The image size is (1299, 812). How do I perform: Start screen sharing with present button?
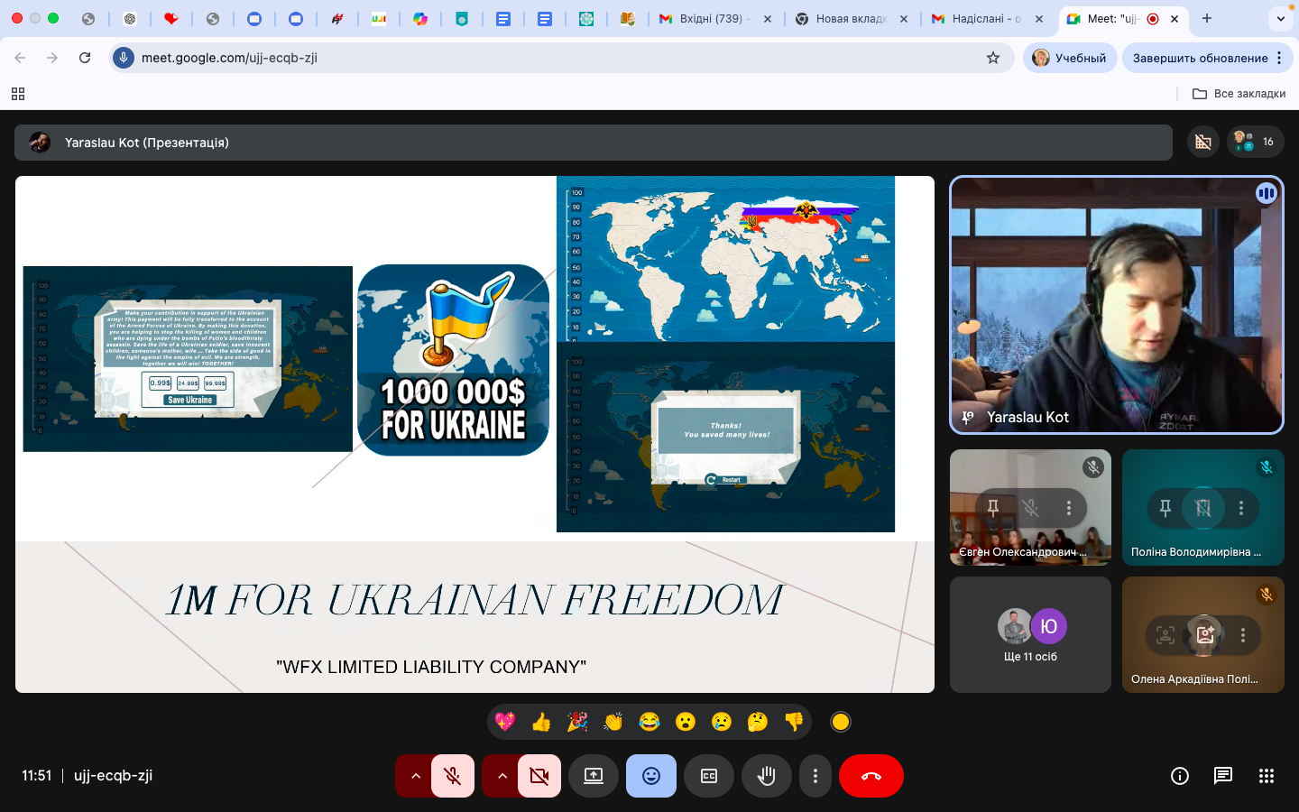(x=594, y=776)
